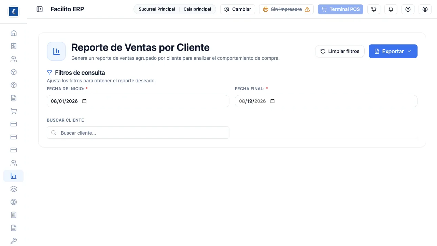Image resolution: width=437 pixels, height=246 pixels.
Task: Click the Sucursal Principal label
Action: pos(157,9)
